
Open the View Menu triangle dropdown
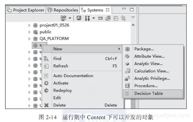[133, 17]
